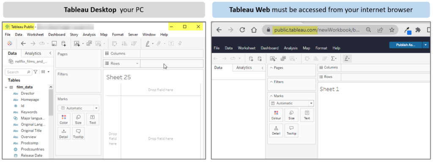The height and width of the screenshot is (162, 433).
Task: Click Tooltip mark button in Tableau Web
Action: [291, 130]
